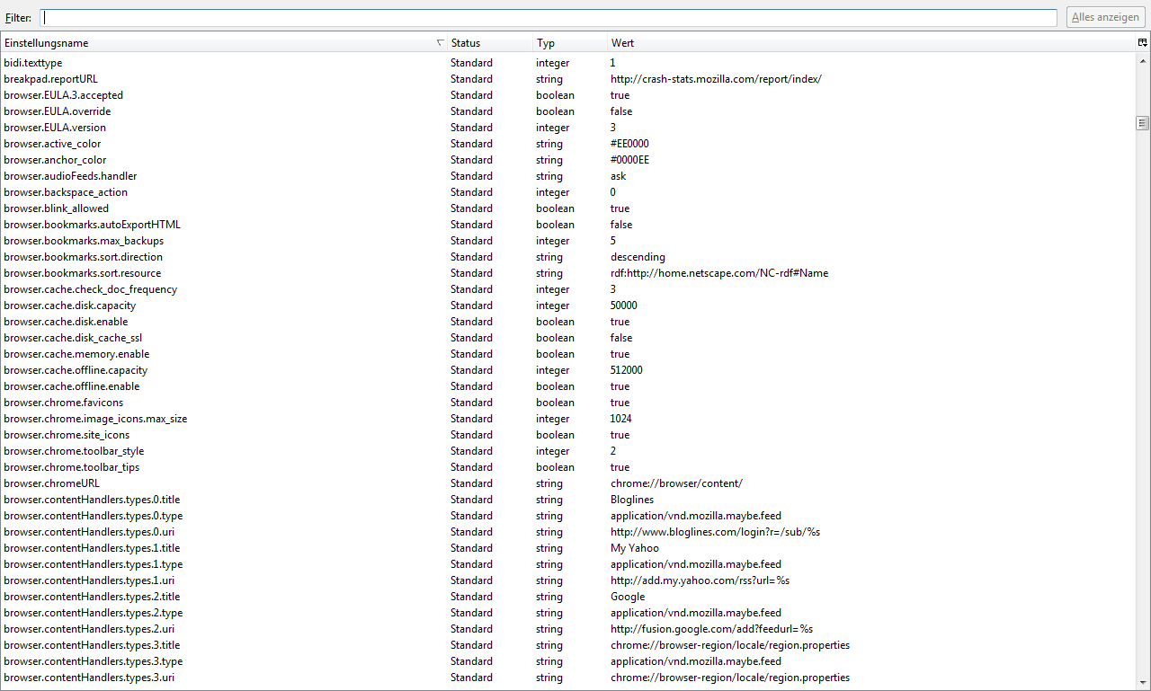Viewport: 1151px width, 691px height.
Task: Sort by Wert column header
Action: (x=871, y=43)
